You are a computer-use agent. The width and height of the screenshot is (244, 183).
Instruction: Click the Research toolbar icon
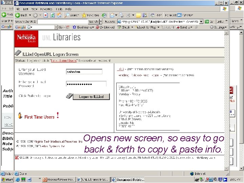pos(145,15)
